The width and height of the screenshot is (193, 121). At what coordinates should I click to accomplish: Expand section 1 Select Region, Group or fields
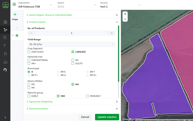[72, 15]
